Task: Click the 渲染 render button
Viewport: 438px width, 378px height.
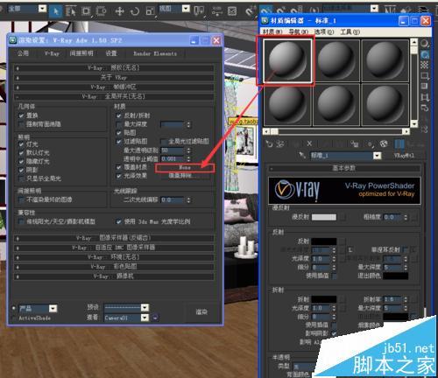Action: click(x=201, y=311)
